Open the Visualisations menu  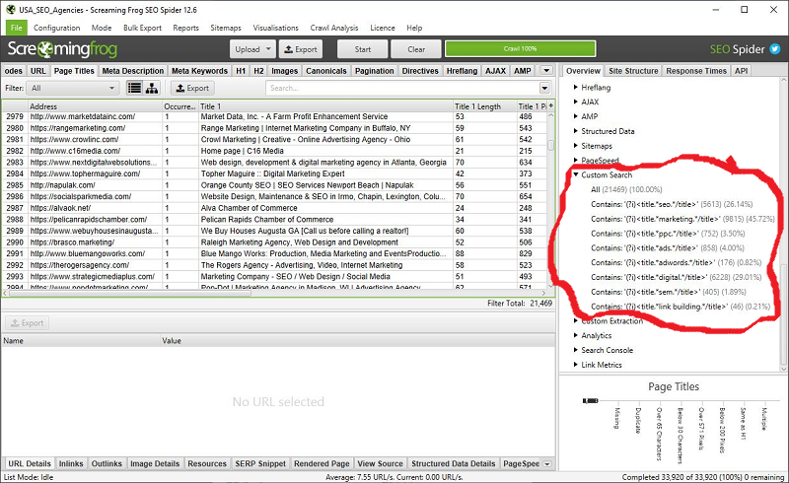point(276,28)
